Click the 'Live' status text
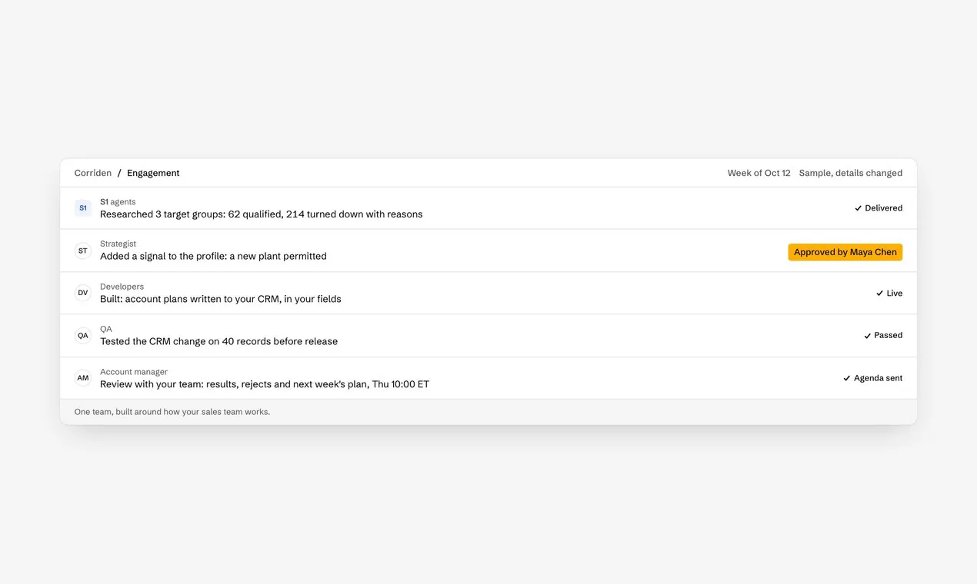Viewport: 977px width, 584px height. (x=895, y=294)
